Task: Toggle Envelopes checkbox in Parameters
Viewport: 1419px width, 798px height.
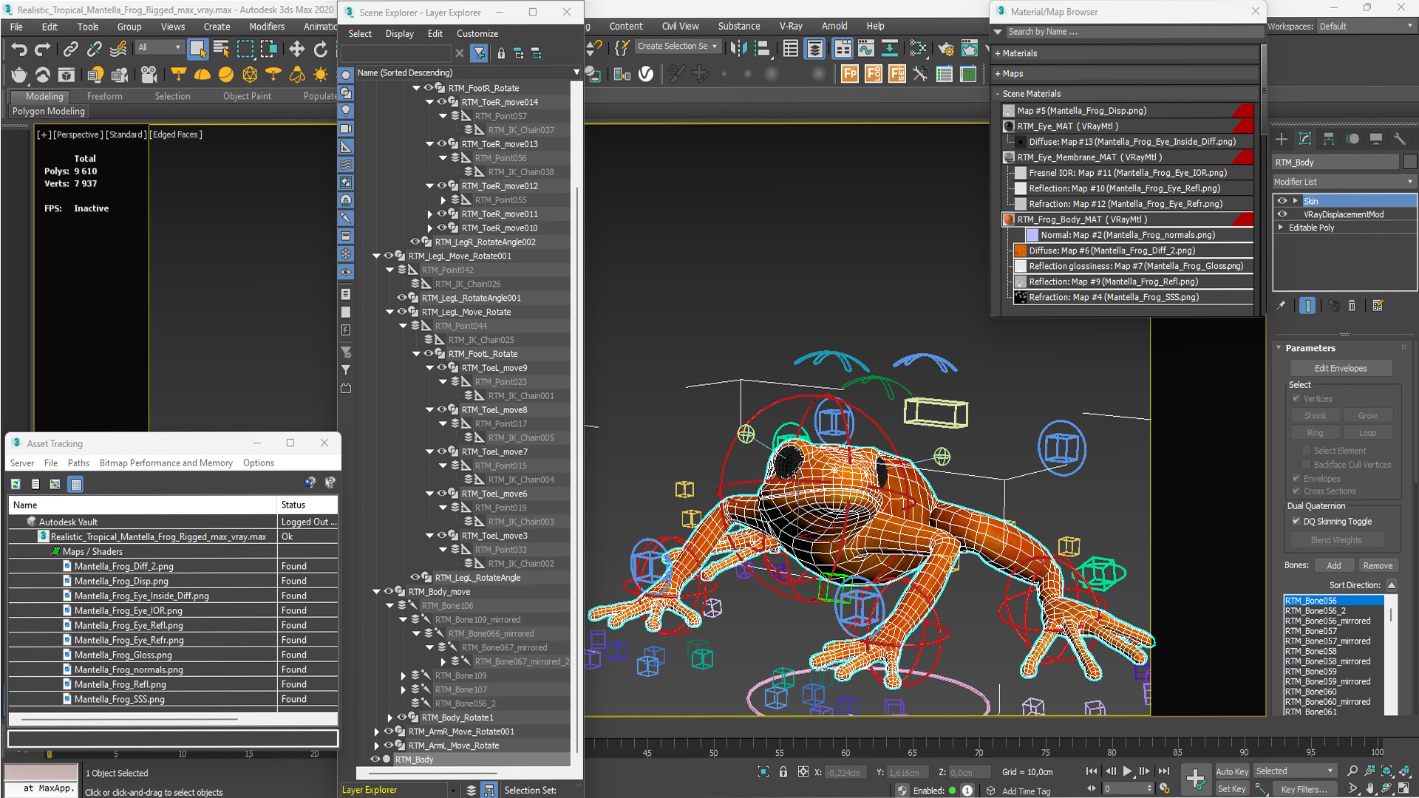Action: [1296, 478]
